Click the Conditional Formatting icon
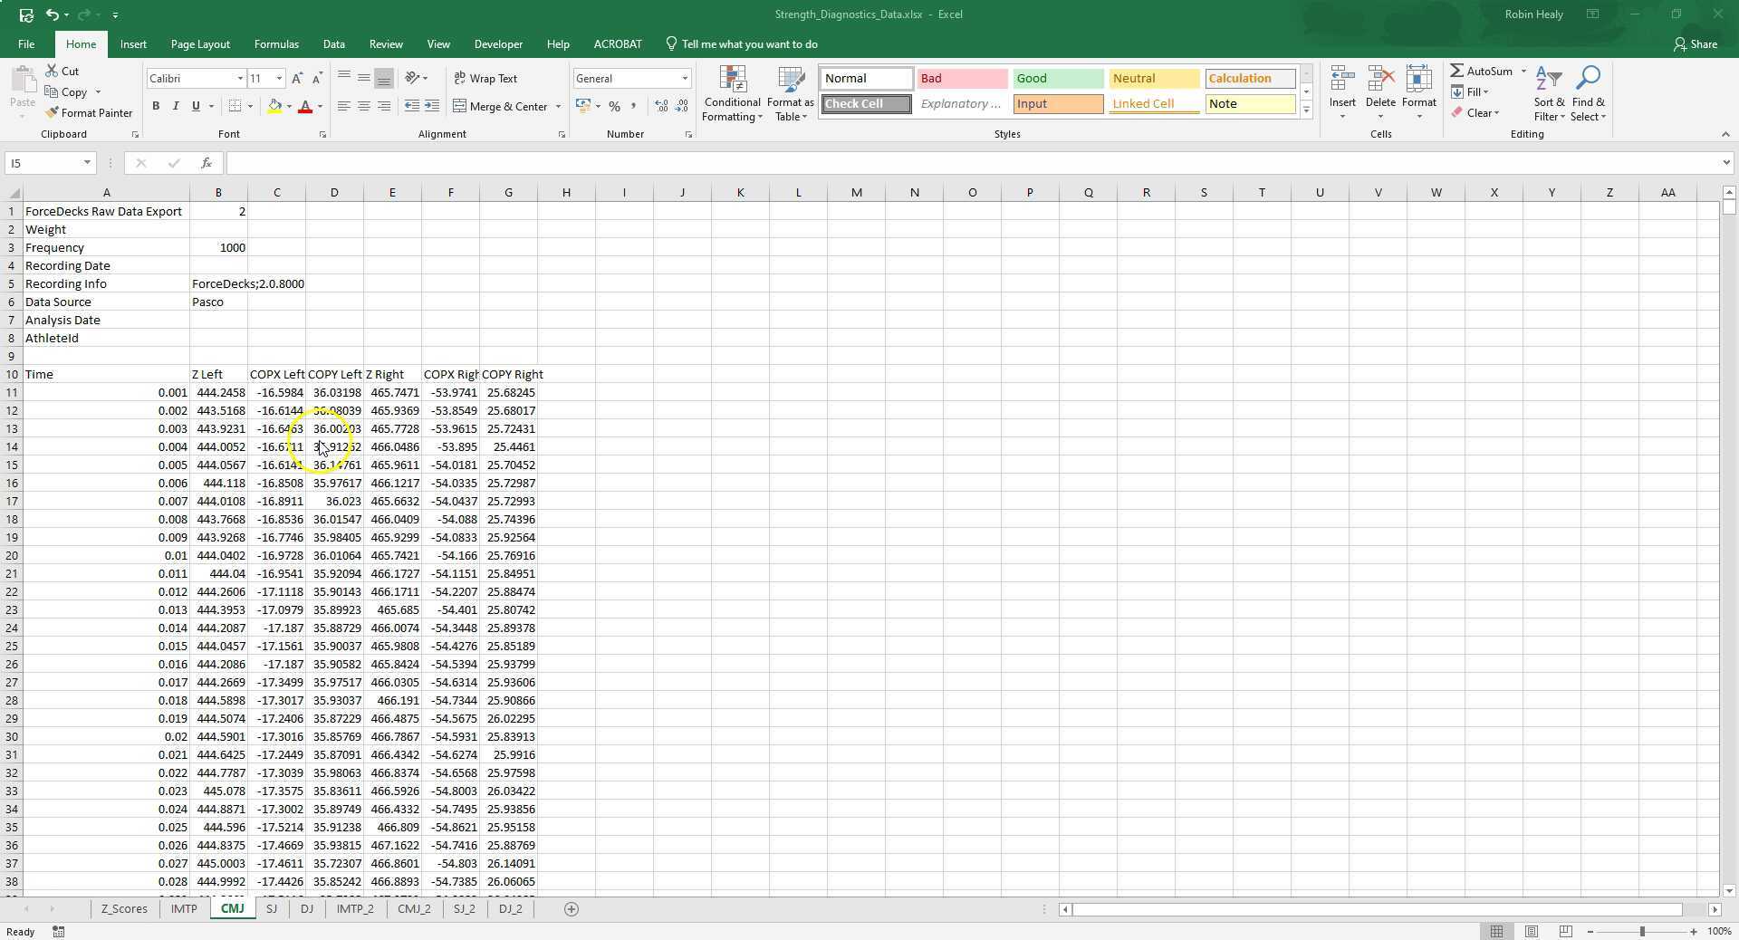Image resolution: width=1739 pixels, height=940 pixels. (732, 82)
